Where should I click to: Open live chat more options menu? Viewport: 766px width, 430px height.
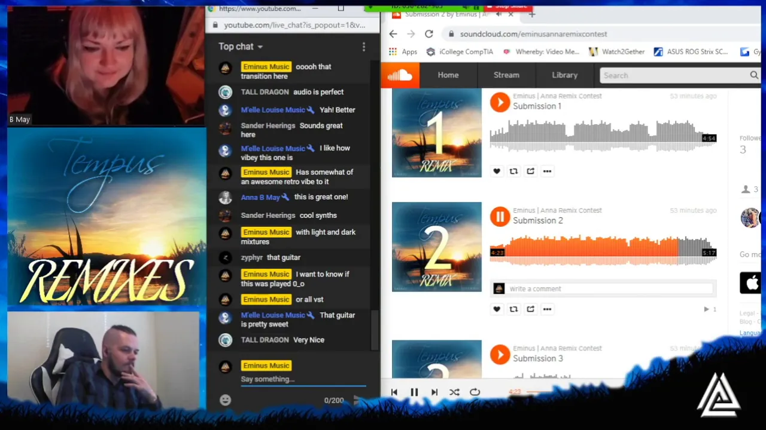[x=363, y=47]
